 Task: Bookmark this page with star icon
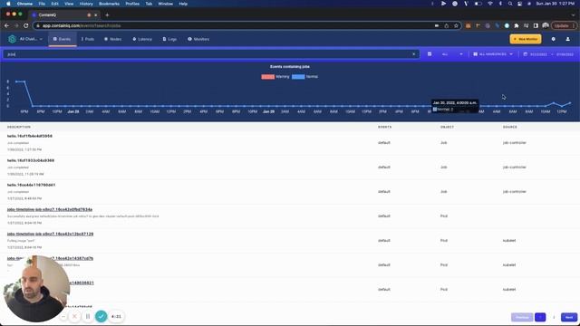456,25
